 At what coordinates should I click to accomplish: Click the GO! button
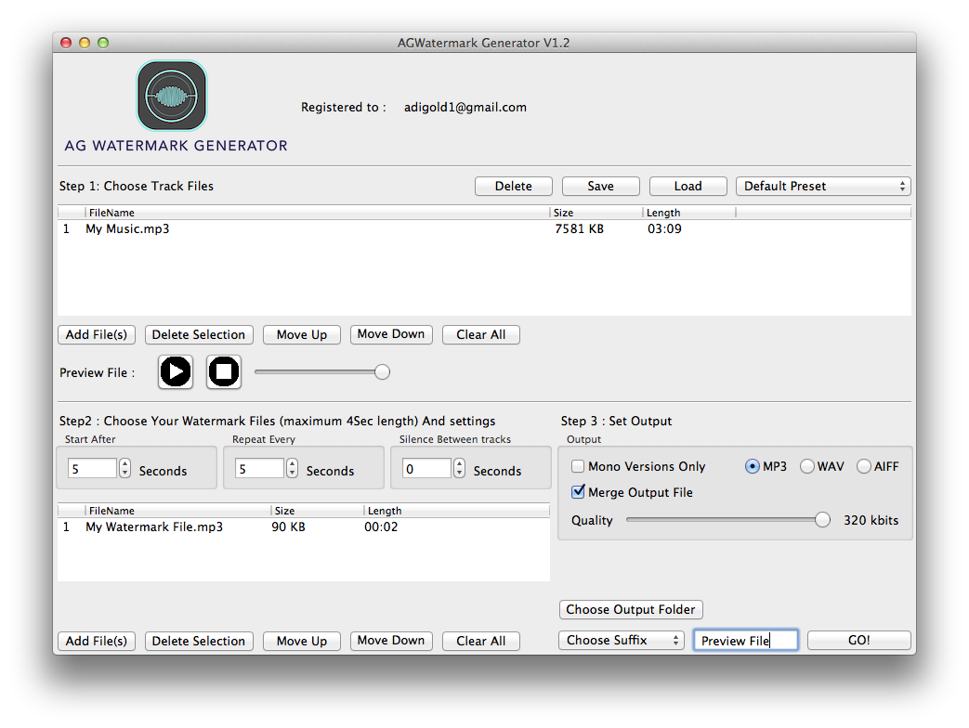[x=858, y=641]
